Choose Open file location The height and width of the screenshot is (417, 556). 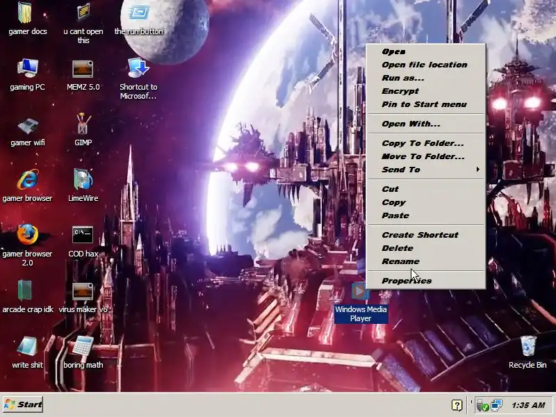click(425, 65)
